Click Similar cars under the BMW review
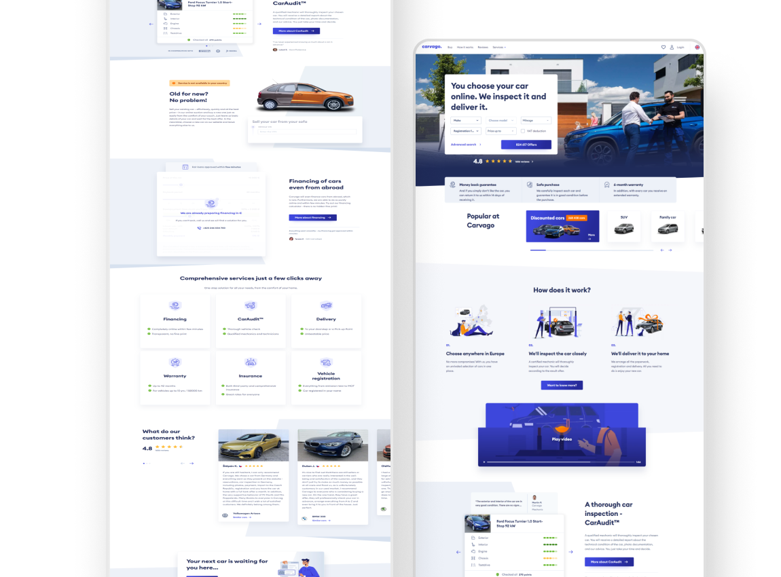Image resolution: width=781 pixels, height=577 pixels. click(x=321, y=520)
